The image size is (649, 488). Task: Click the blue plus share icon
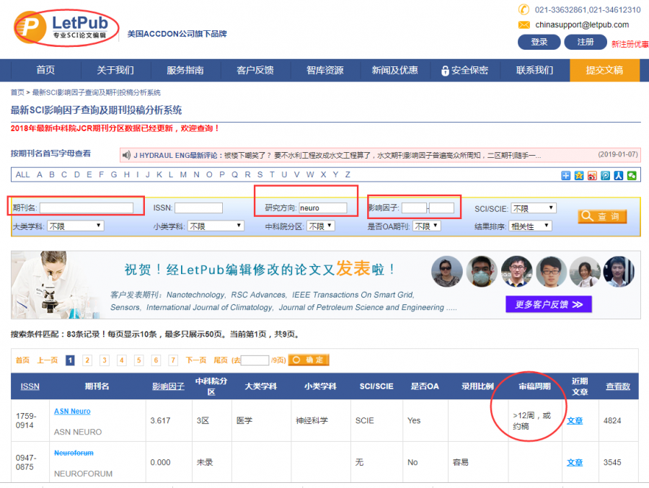pos(566,175)
